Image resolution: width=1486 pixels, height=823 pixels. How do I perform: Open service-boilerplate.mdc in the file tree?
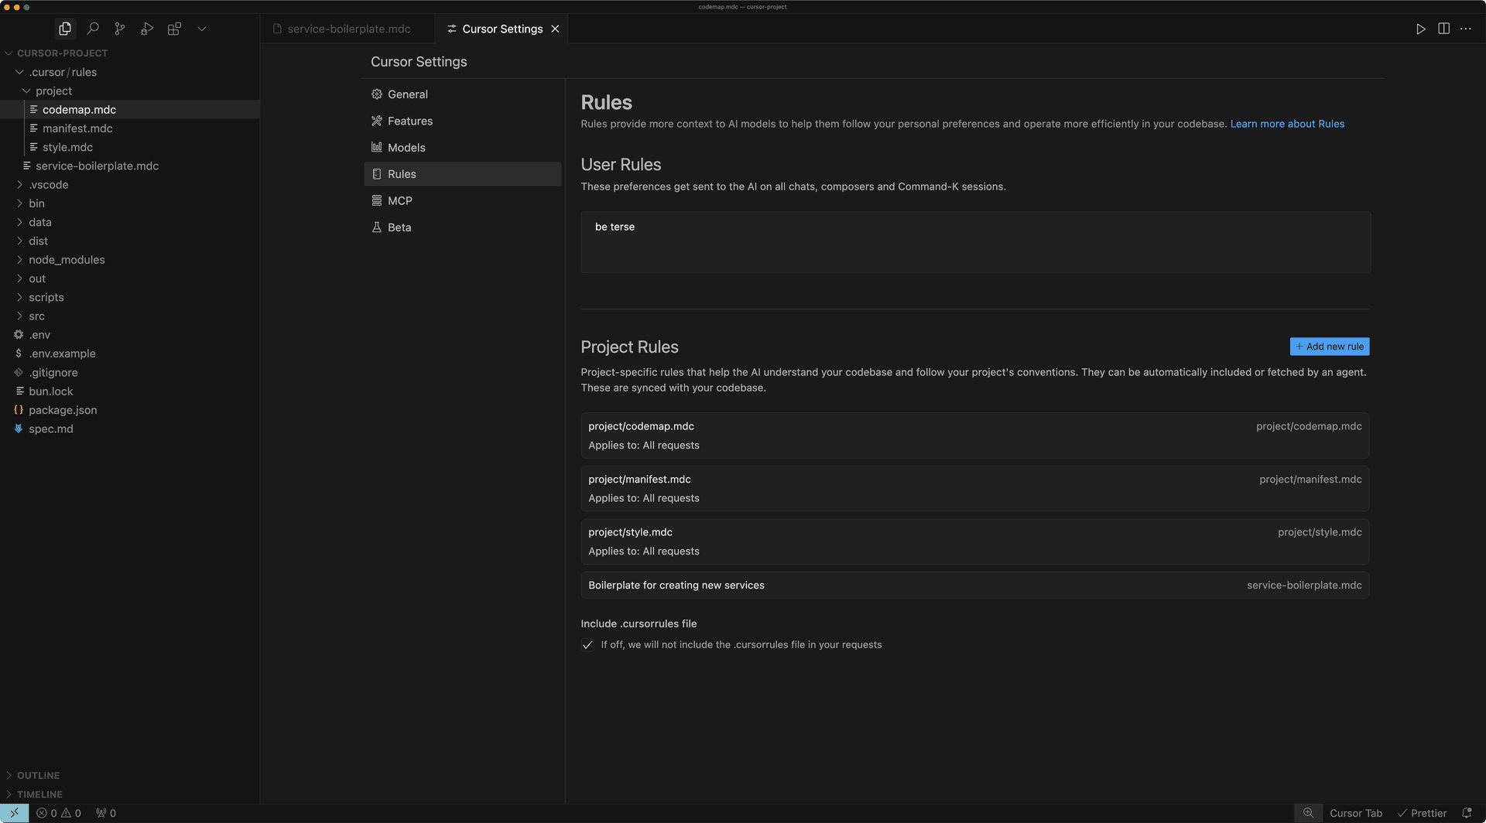click(x=129, y=166)
